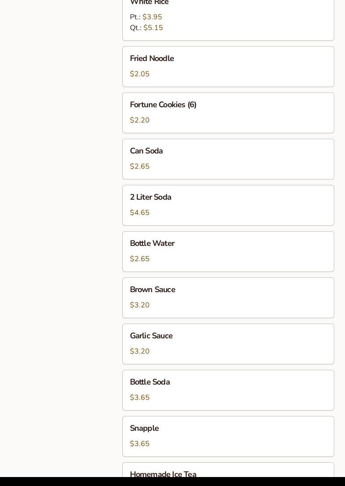Click the $2.65 price under Bottle Water

(x=140, y=259)
